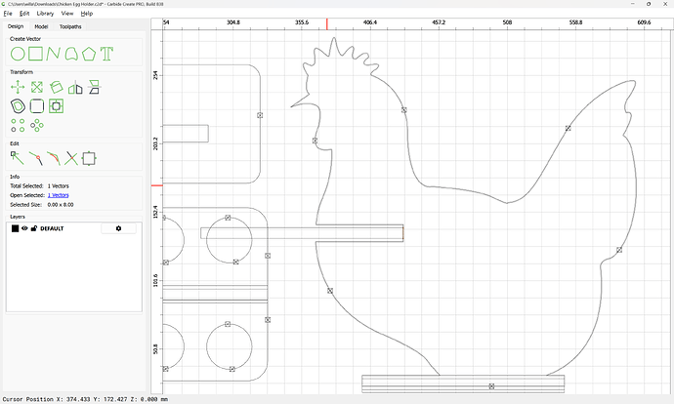Click the '1 Vectors' open selected link
674x404 pixels.
pyautogui.click(x=59, y=195)
